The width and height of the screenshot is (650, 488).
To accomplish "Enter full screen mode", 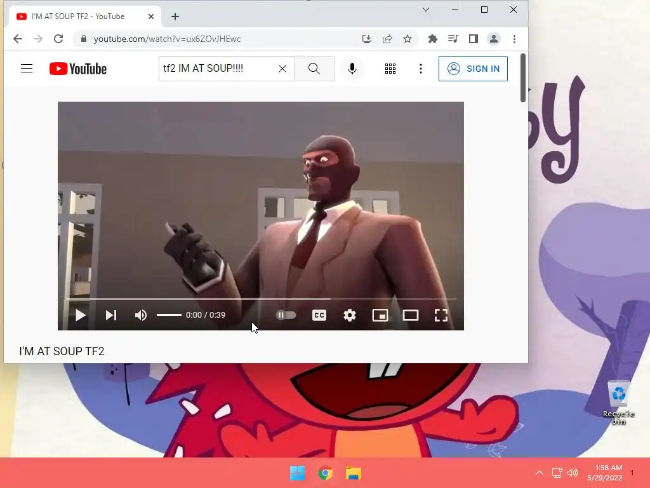I will click(441, 315).
